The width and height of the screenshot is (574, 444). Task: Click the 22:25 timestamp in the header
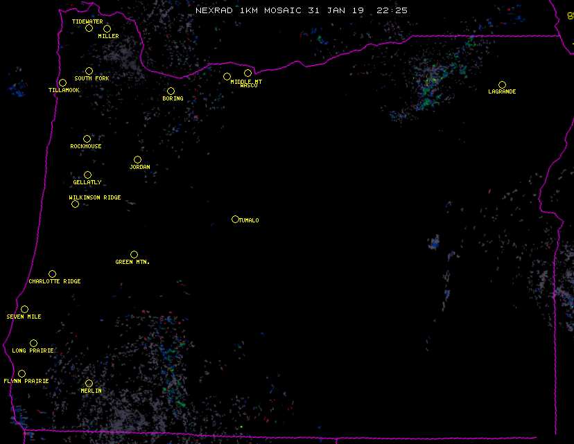click(392, 10)
